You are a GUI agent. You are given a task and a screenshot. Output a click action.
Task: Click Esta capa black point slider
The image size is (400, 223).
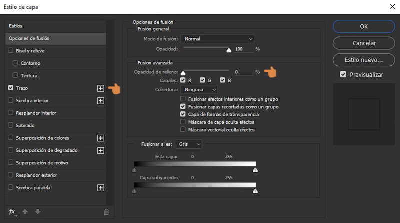point(134,170)
